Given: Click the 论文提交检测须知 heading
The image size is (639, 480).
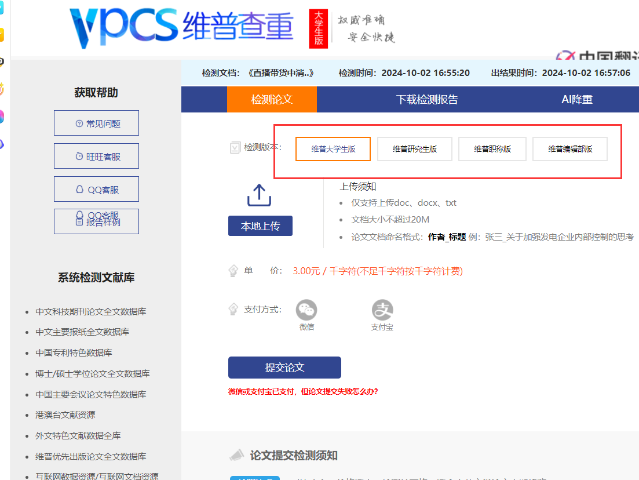Looking at the screenshot, I should pyautogui.click(x=293, y=456).
